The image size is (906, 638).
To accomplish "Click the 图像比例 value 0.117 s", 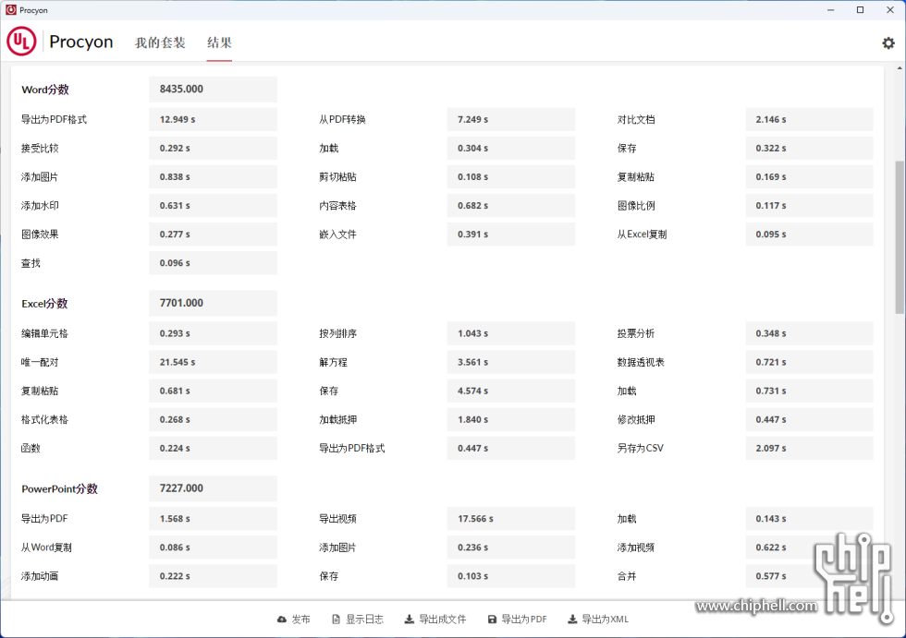I will tap(809, 205).
